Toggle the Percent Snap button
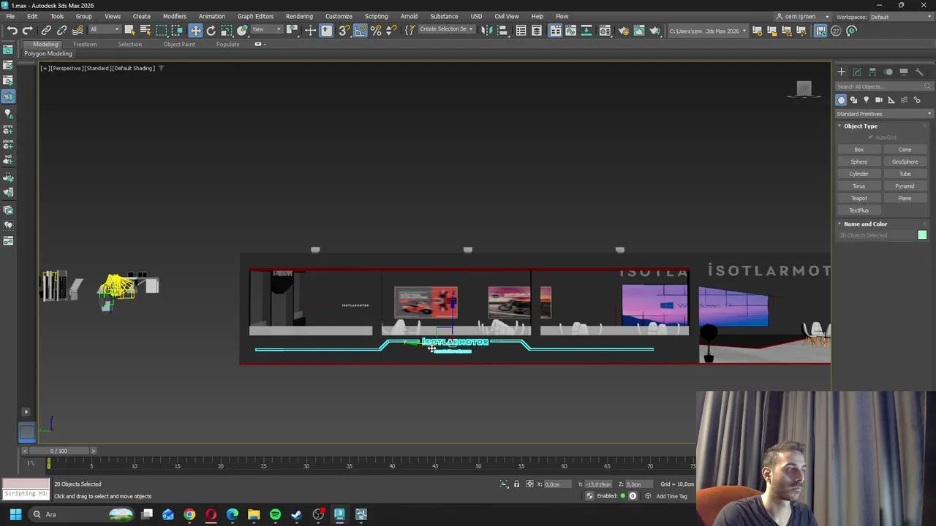 [x=376, y=30]
